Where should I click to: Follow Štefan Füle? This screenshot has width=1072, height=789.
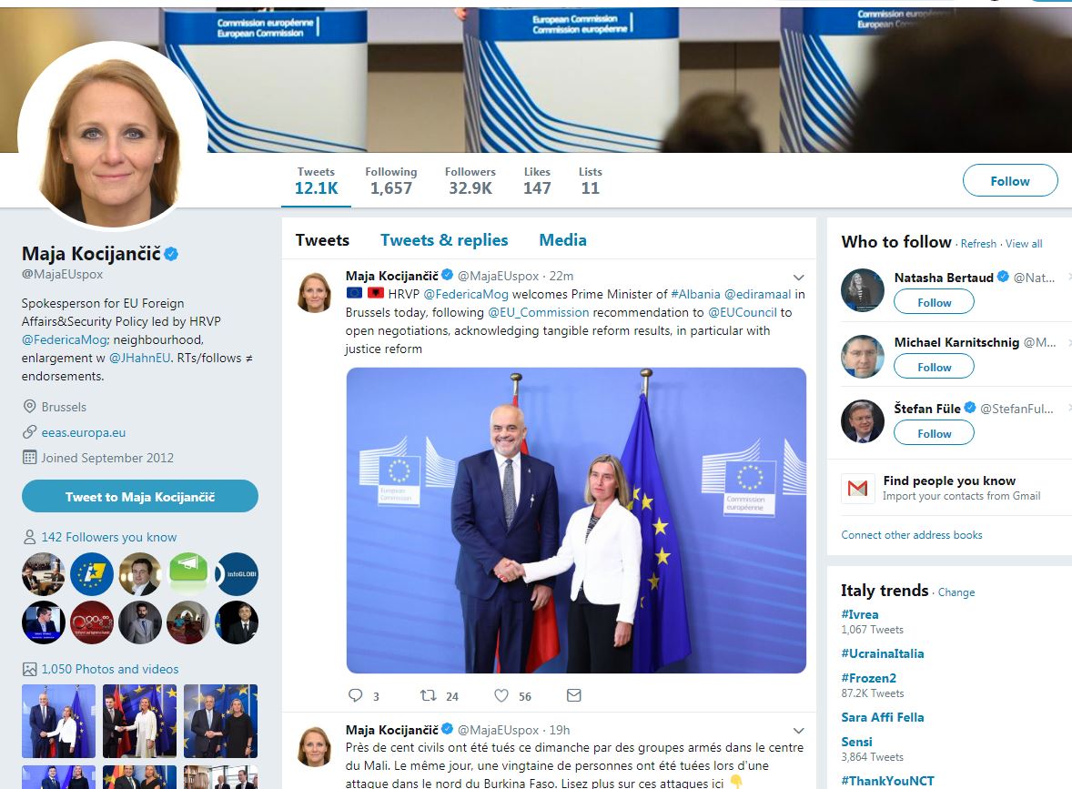tap(934, 433)
